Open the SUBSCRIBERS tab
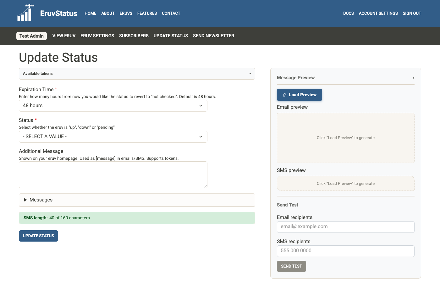This screenshot has height=282, width=440. [x=134, y=36]
